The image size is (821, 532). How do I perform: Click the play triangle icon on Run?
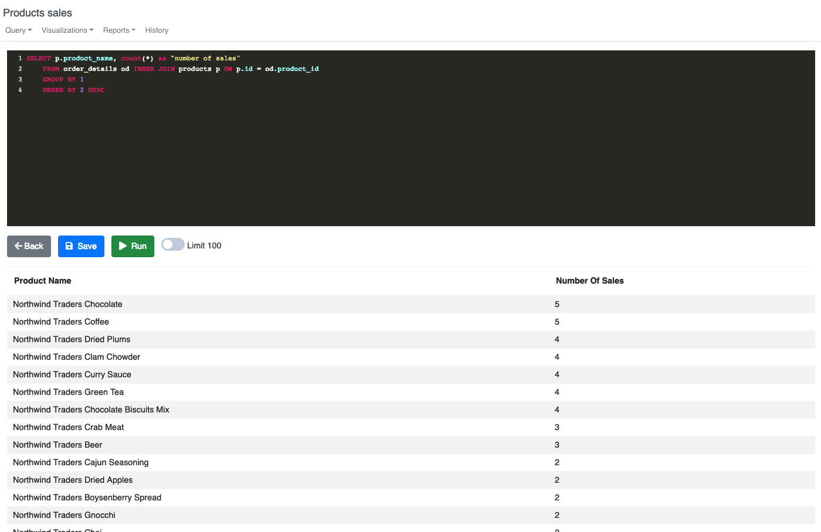point(123,246)
